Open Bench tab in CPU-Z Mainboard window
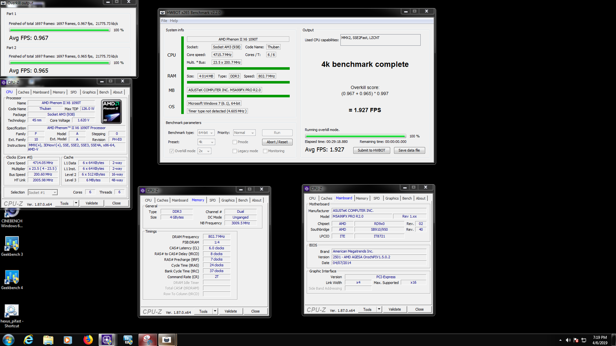 click(x=407, y=198)
